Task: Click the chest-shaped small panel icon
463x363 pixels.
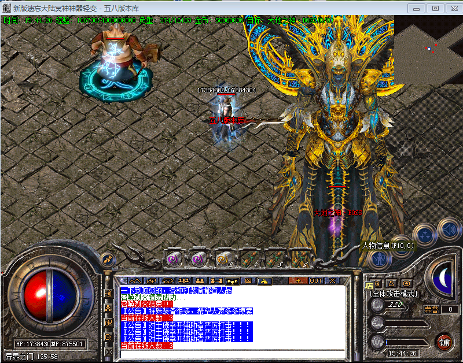Action: point(407,284)
